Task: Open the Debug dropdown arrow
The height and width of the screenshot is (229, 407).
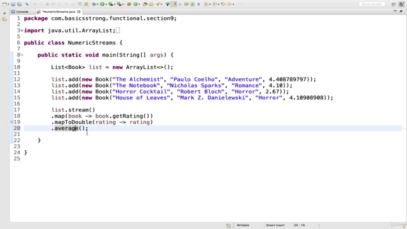Action: click(x=97, y=4)
